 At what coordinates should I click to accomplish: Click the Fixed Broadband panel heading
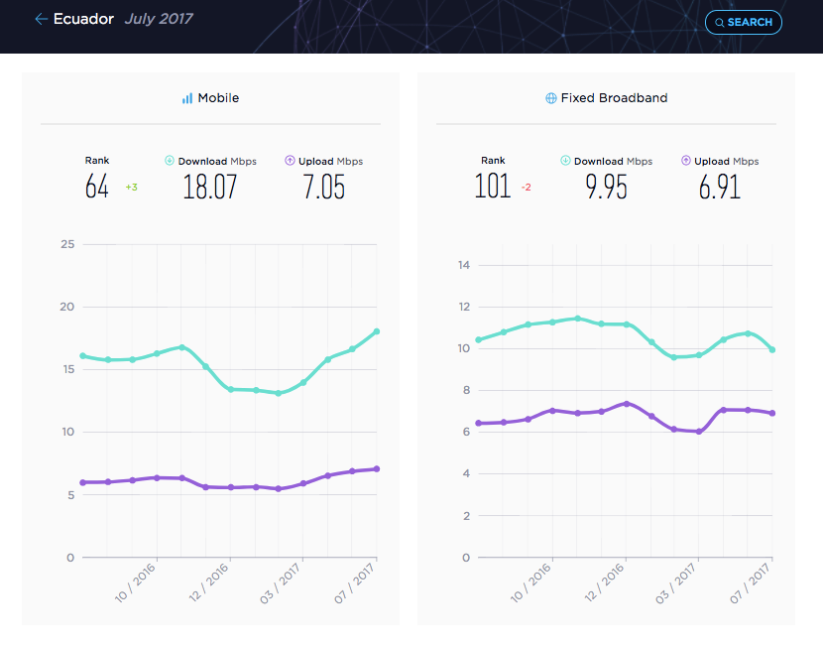coord(614,97)
